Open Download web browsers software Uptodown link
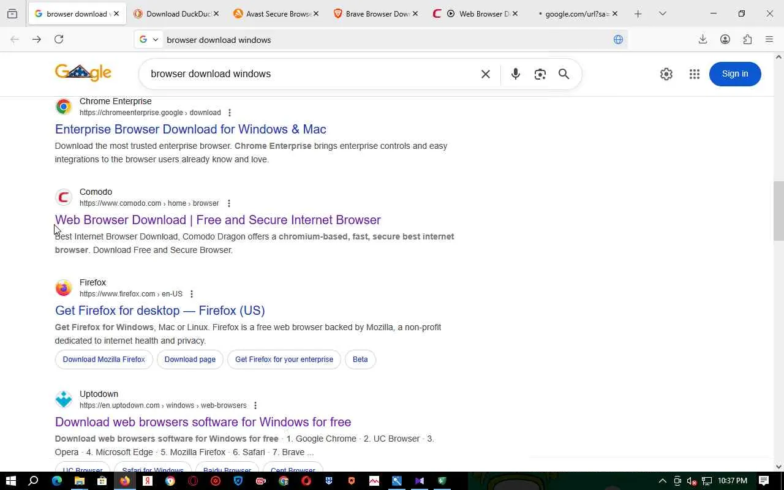Viewport: 784px width, 490px height. [x=203, y=422]
